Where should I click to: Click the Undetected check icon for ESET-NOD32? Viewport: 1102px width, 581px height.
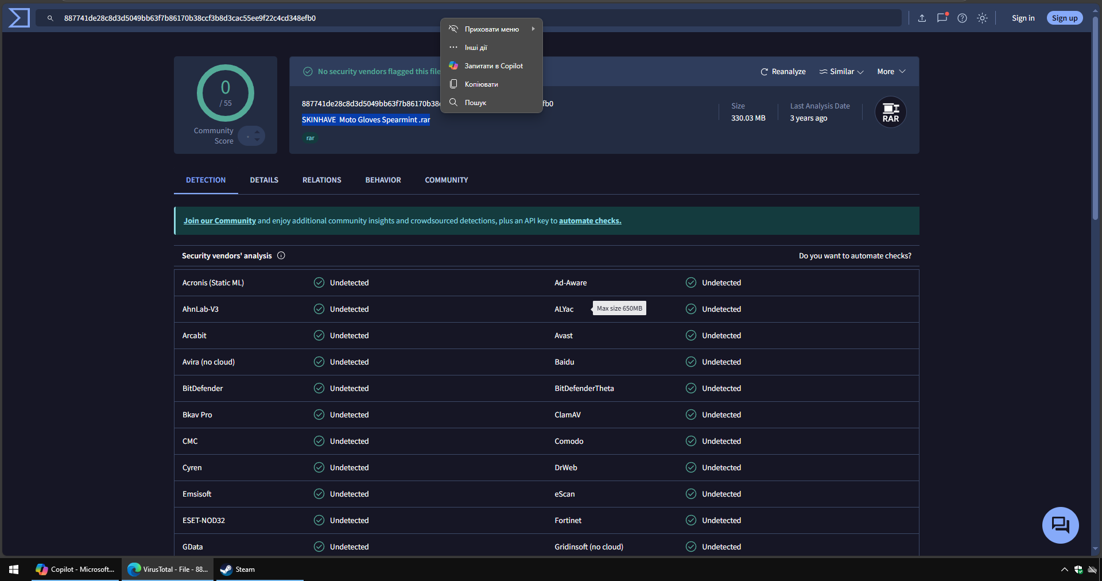pos(319,520)
